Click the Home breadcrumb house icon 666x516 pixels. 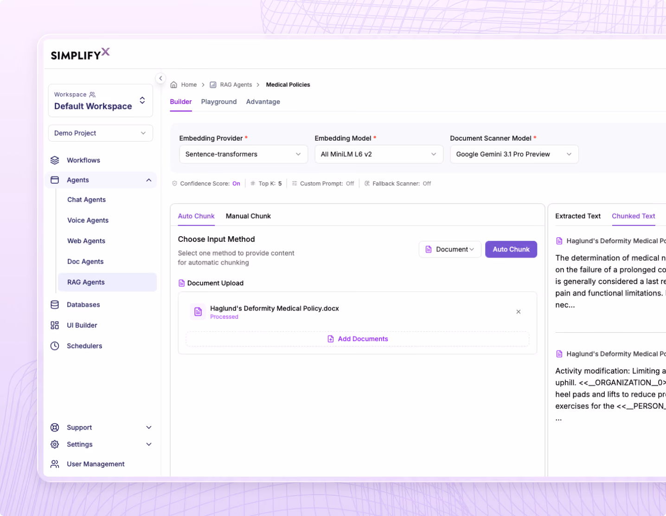(x=174, y=85)
